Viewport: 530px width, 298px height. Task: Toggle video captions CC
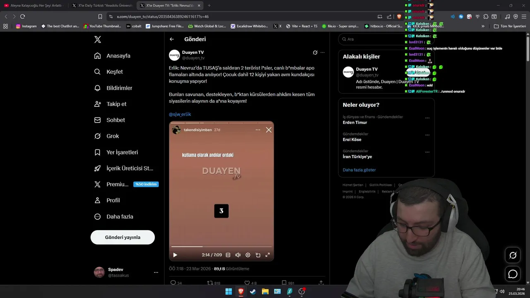click(228, 255)
